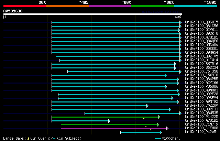Click green arrowhead of P14225 alignment
The height and width of the screenshot is (141, 220).
[x=159, y=117]
